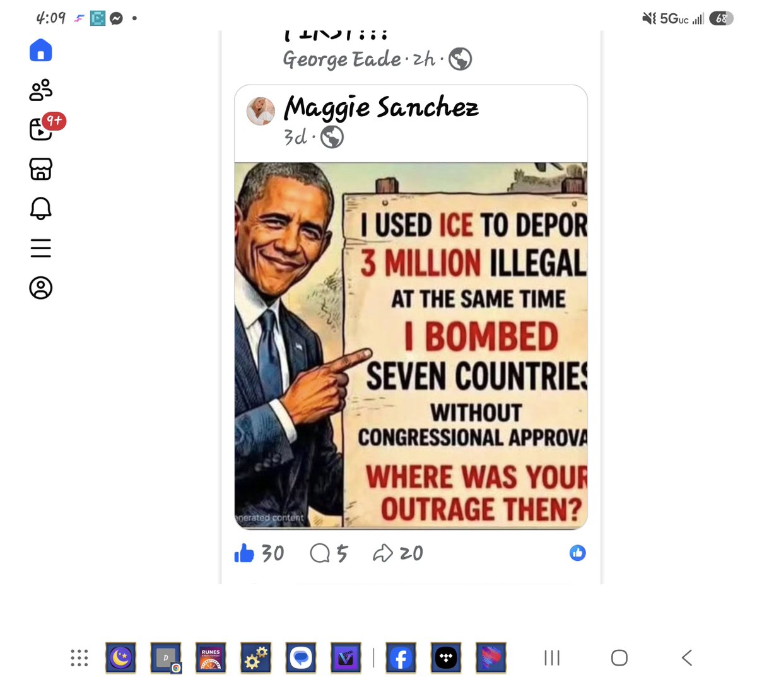Tap the Android home navigation button

tap(619, 658)
